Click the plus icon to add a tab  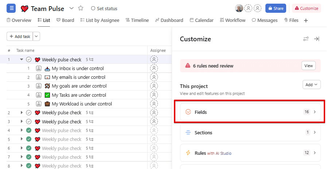pyautogui.click(x=306, y=20)
